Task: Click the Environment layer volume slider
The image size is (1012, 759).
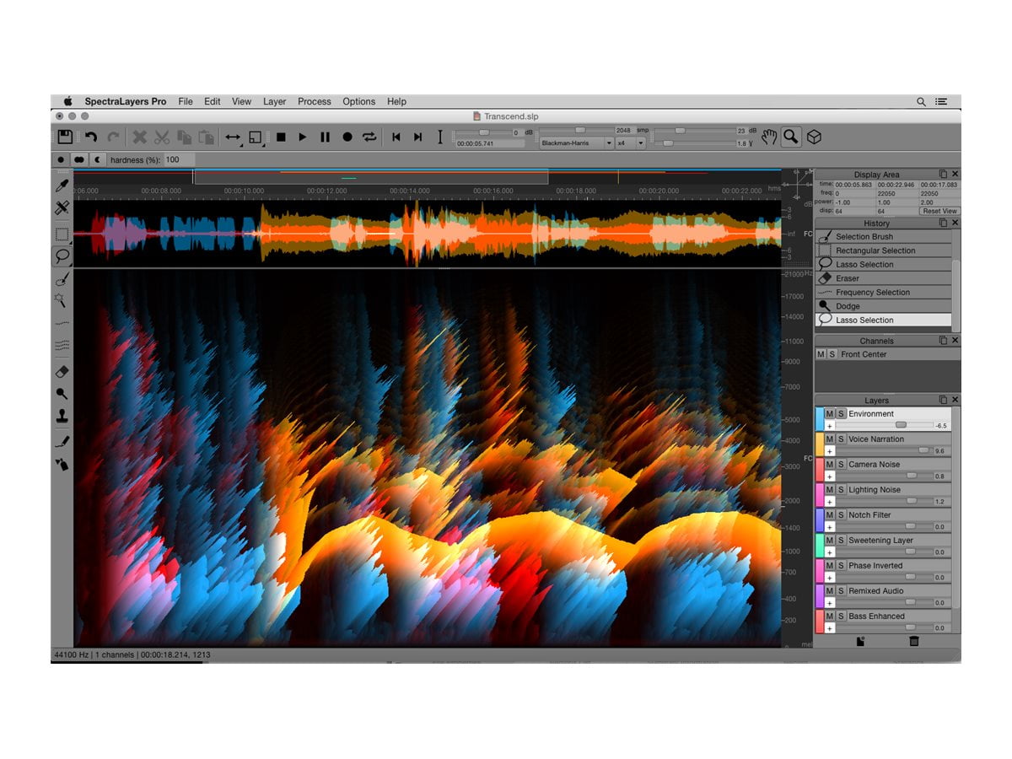Action: 901,426
